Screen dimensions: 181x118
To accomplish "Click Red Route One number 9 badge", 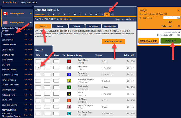I will tap(69, 113).
